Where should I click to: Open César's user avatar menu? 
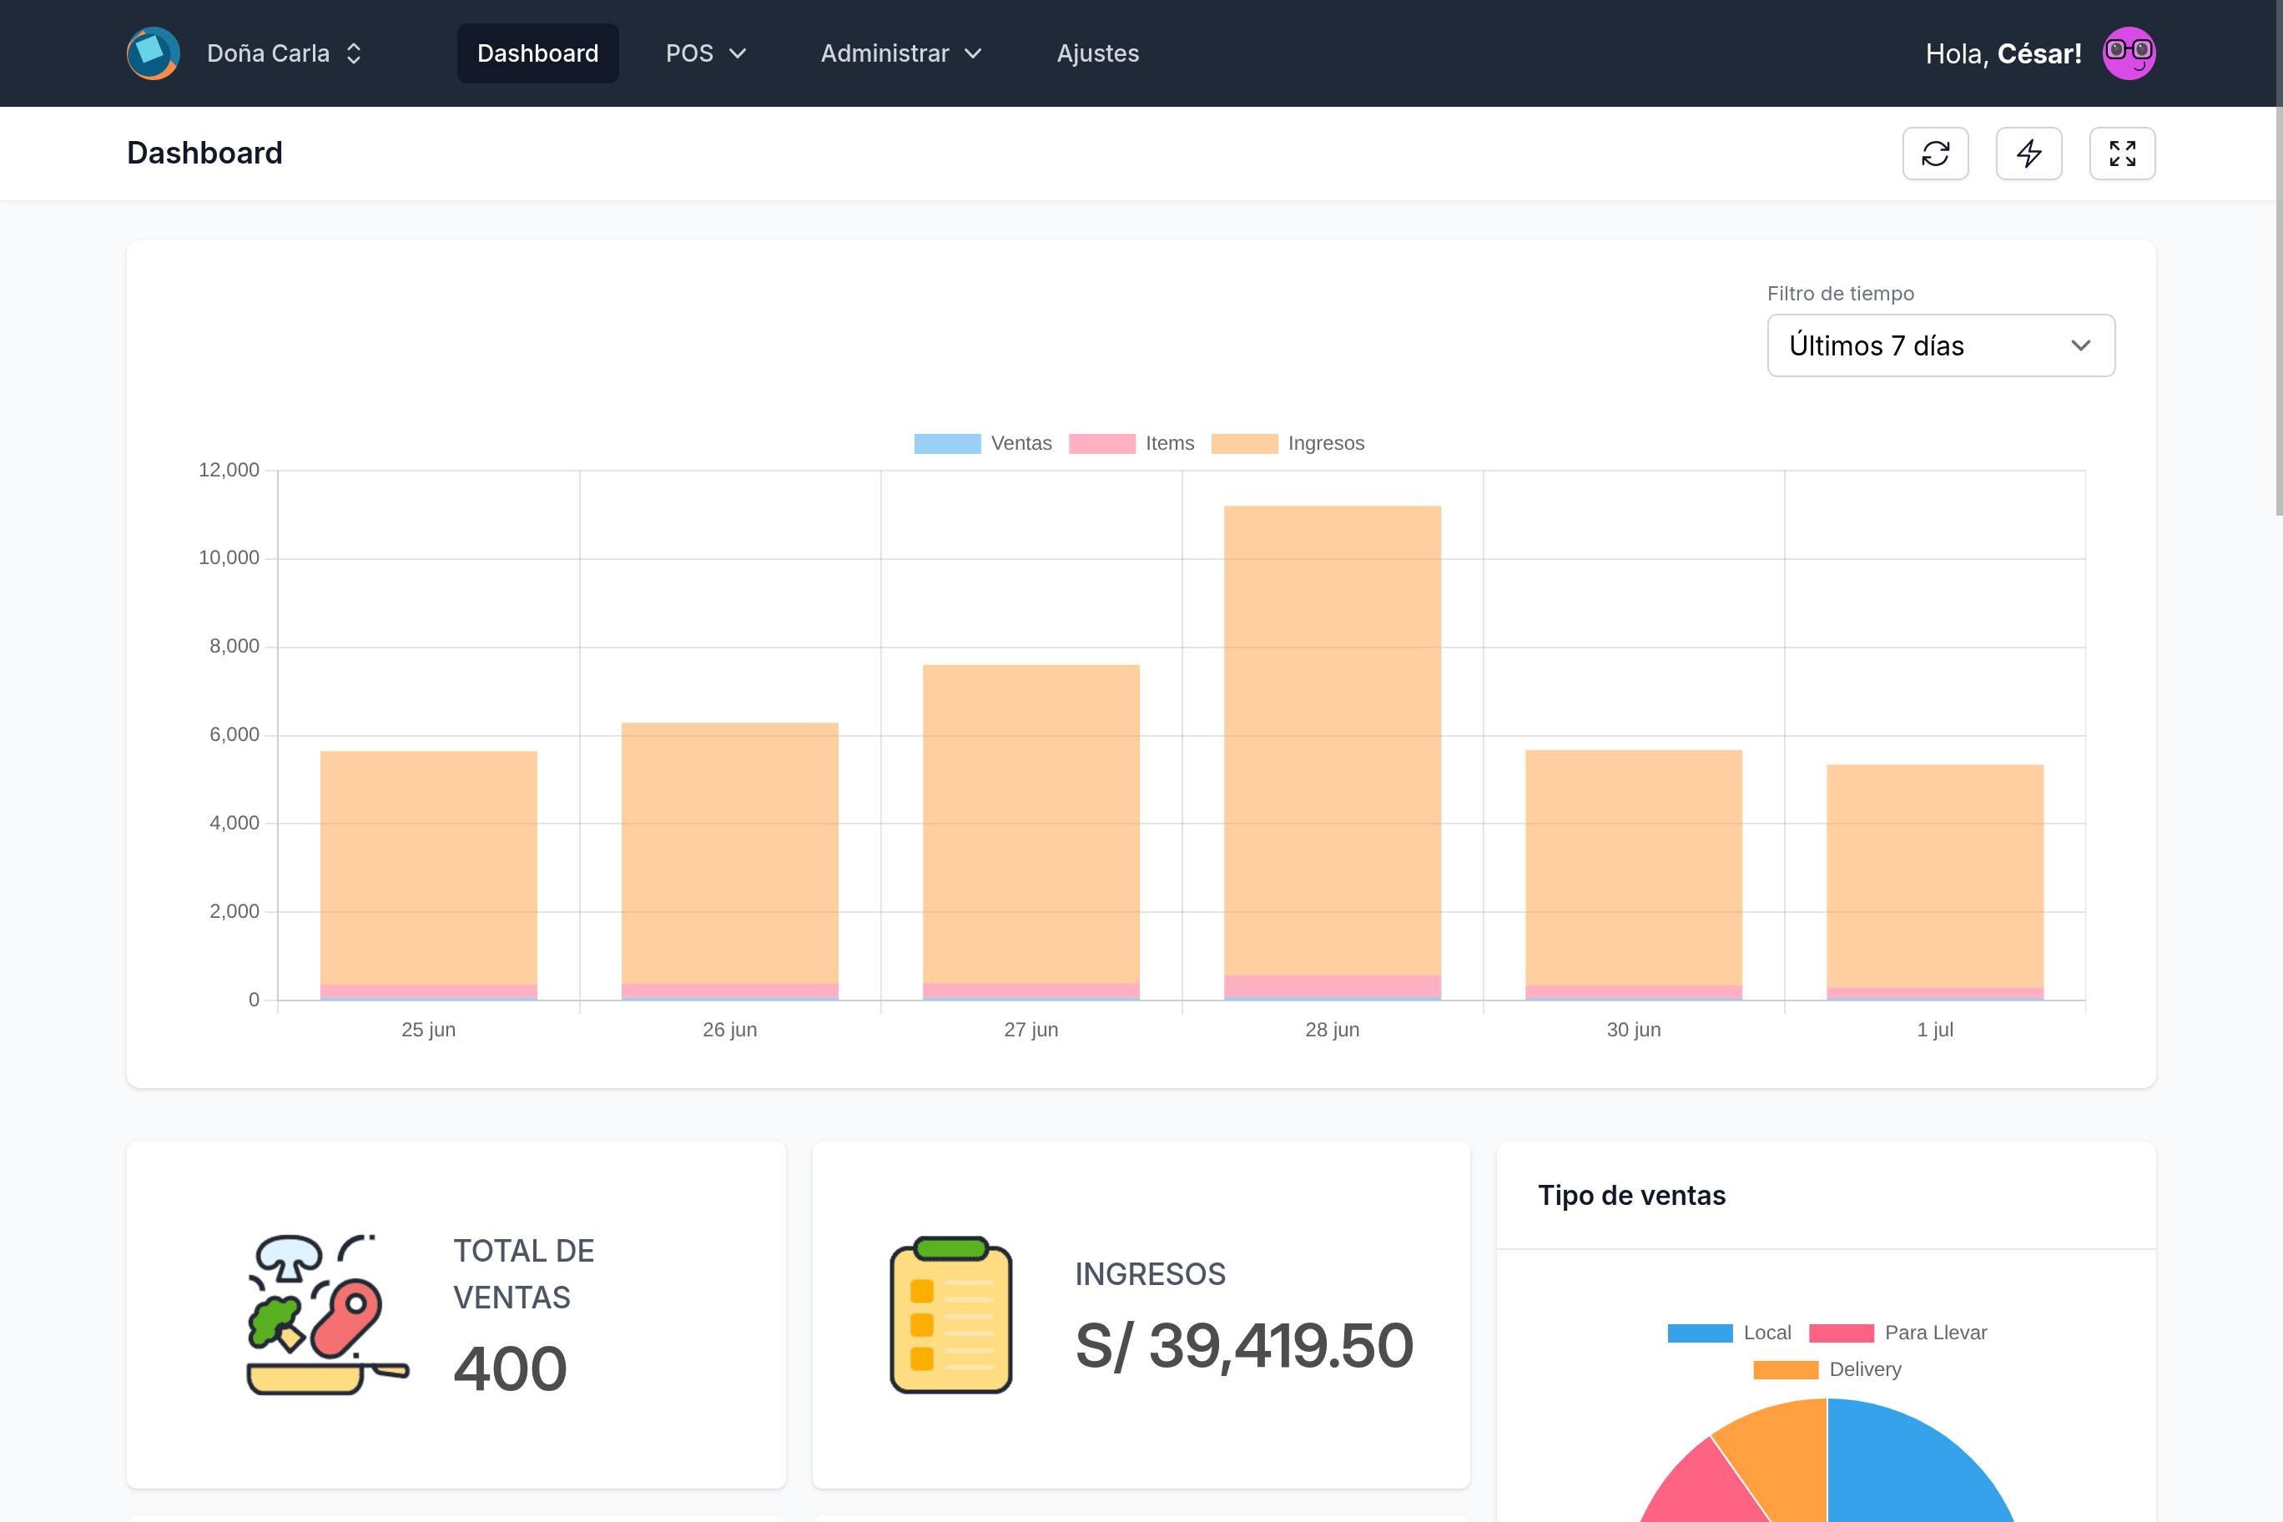pos(2129,53)
